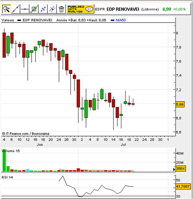Viewport: 193px width, 199px height.
Task: Click the 41,7667 RSI value marker
Action: [x=183, y=187]
